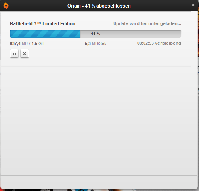Click the window title 'Origin - 41 % abgeschlossen'
199x191 pixels.
click(x=99, y=6)
